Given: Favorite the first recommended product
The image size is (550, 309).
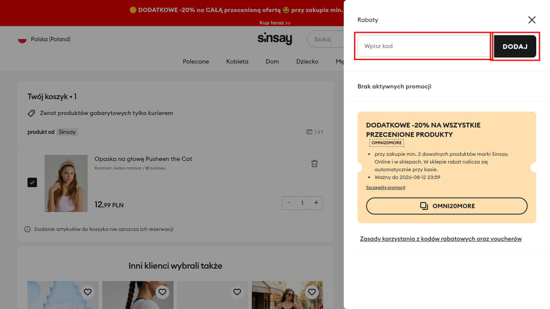Looking at the screenshot, I should (87, 292).
